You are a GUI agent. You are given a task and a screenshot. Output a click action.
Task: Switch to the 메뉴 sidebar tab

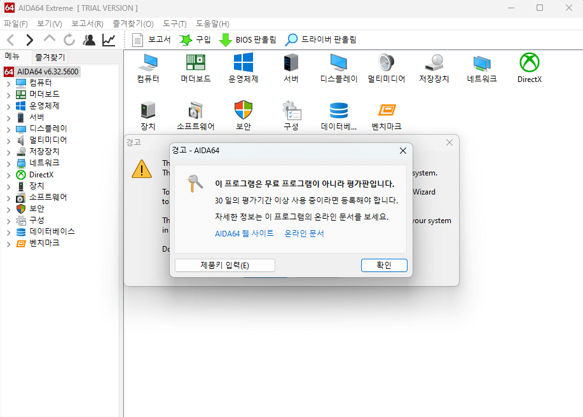pyautogui.click(x=12, y=56)
